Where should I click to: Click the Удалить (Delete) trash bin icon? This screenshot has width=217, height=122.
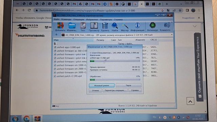pos(105,27)
